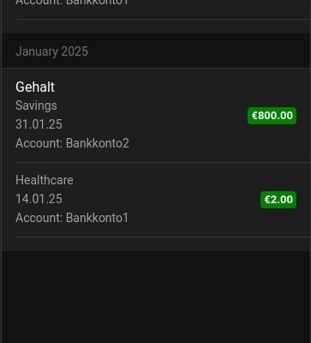Click the green €800.00 amount badge
This screenshot has height=343, width=311.
[272, 116]
